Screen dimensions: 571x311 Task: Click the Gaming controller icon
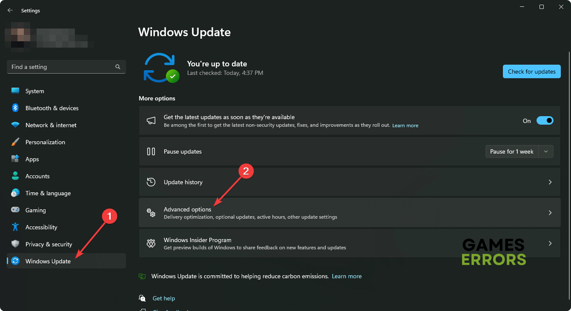(x=15, y=210)
